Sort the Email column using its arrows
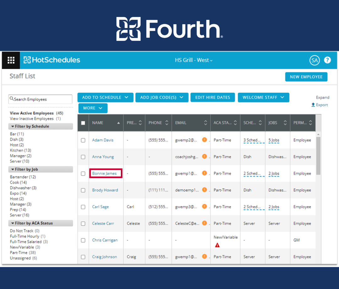The width and height of the screenshot is (339, 289). pyautogui.click(x=206, y=123)
